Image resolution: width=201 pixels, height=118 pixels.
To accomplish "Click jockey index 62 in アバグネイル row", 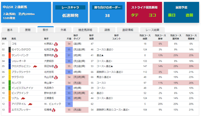I will point(92,104).
